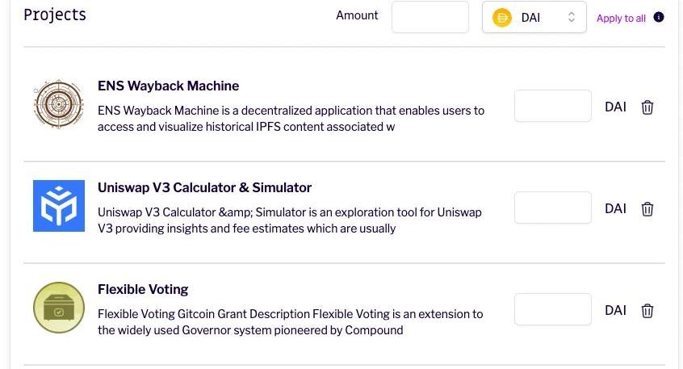Click the Projects heading
The height and width of the screenshot is (369, 683).
[x=55, y=15]
